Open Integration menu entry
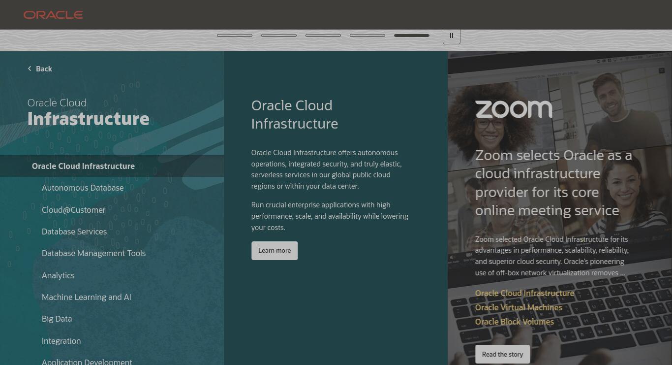This screenshot has width=672, height=365. (x=61, y=341)
